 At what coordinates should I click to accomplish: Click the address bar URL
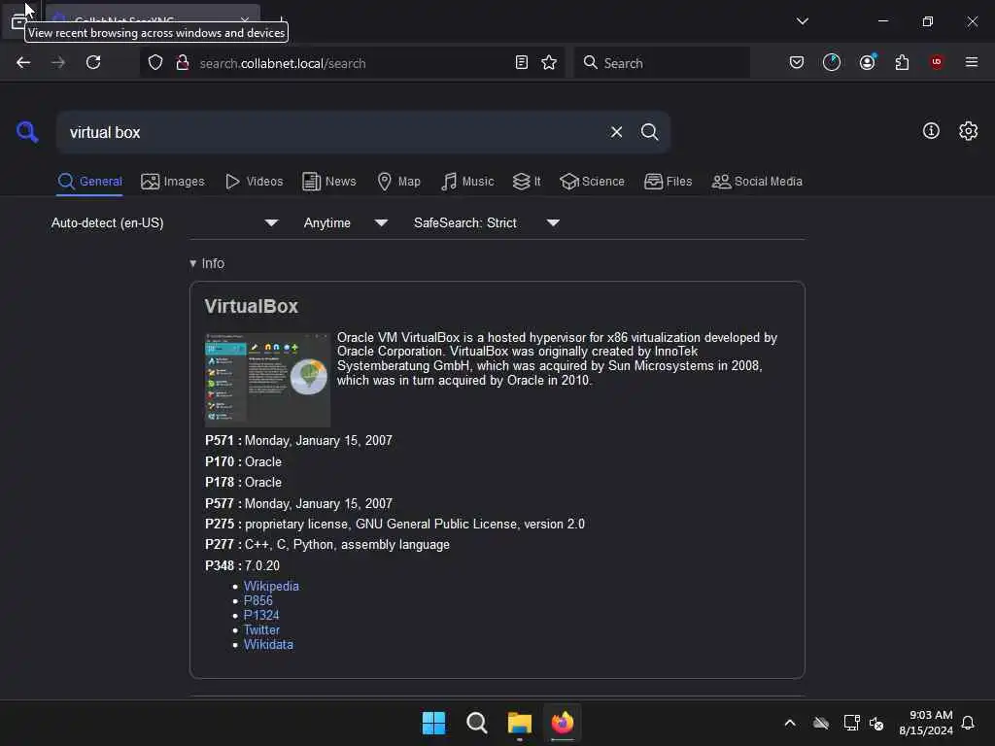point(283,63)
